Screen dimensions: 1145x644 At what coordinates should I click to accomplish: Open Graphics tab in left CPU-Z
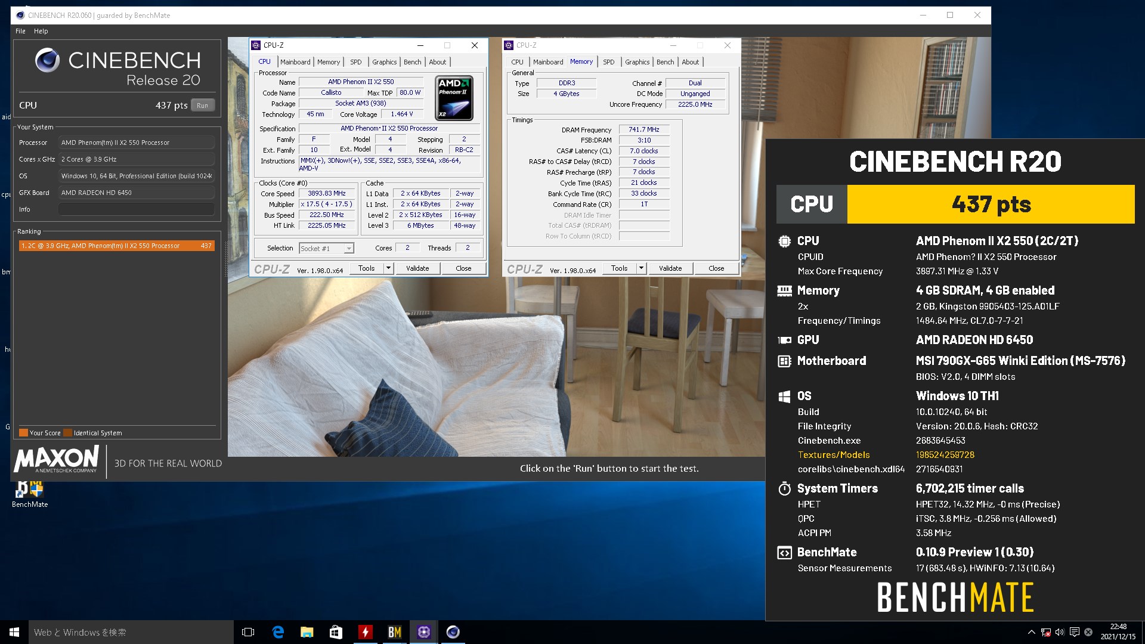click(x=385, y=62)
